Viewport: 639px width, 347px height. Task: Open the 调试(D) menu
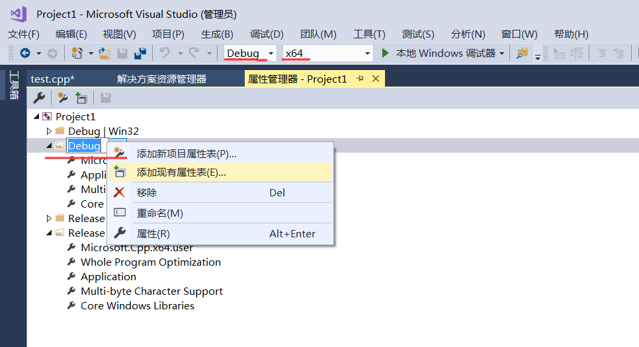(267, 34)
